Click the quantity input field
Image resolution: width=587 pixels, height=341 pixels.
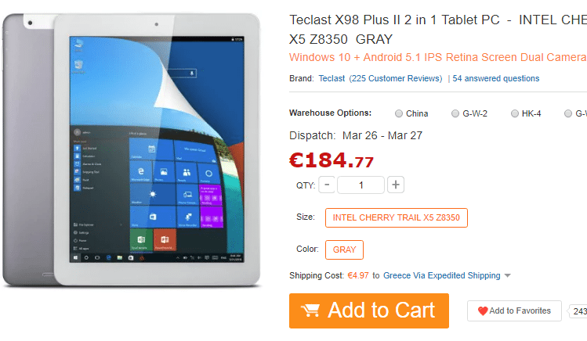point(361,185)
